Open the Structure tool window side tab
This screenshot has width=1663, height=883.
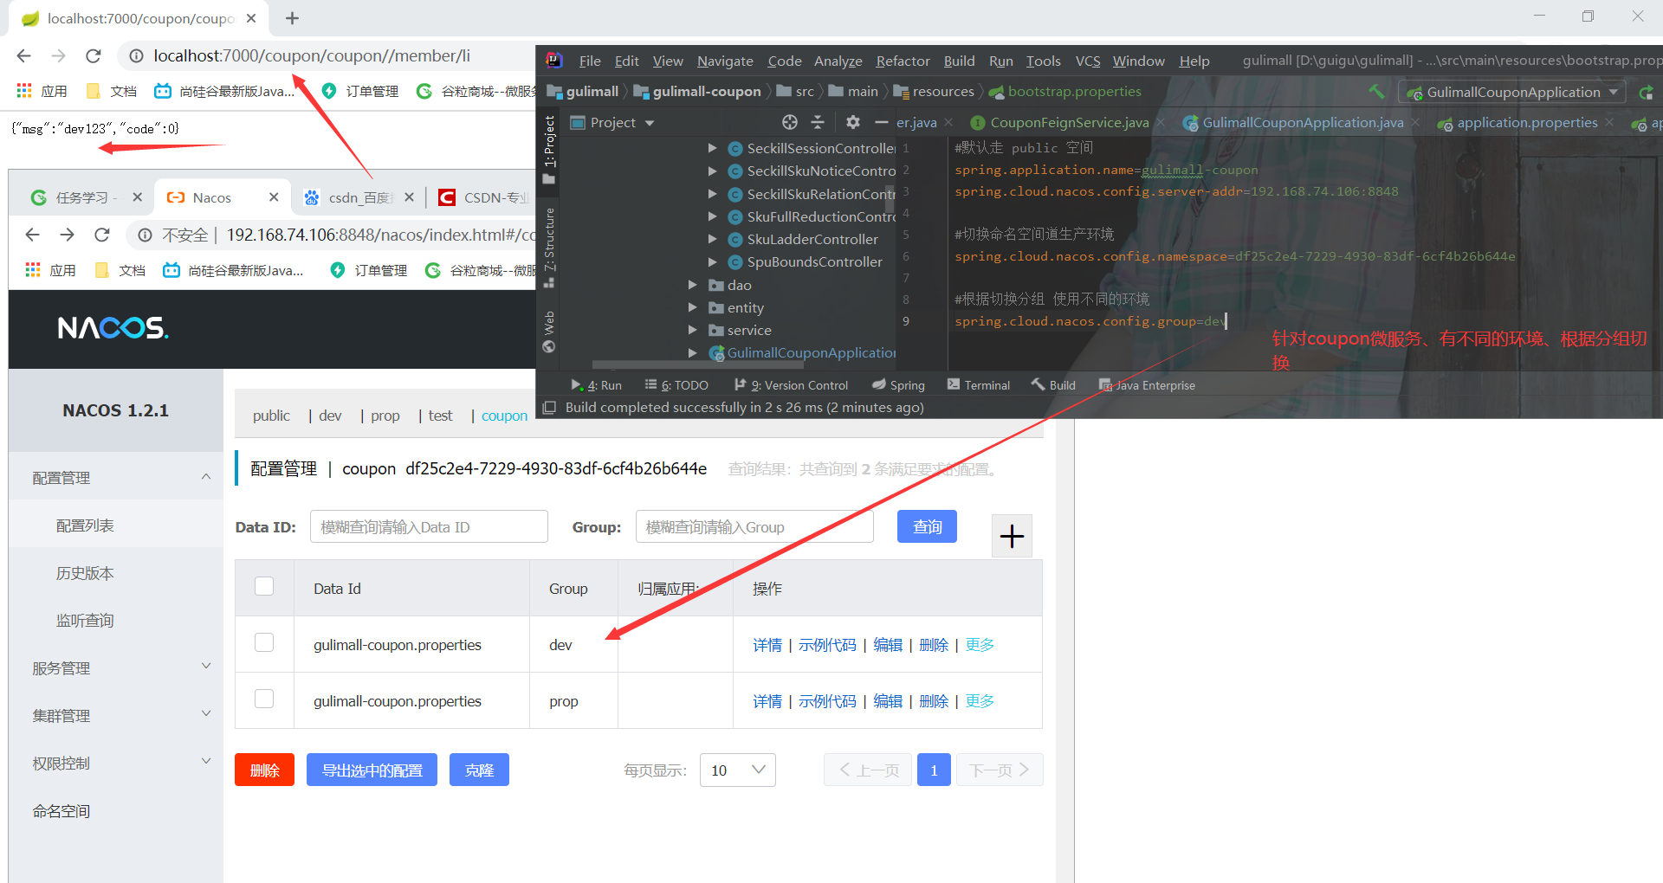click(548, 248)
